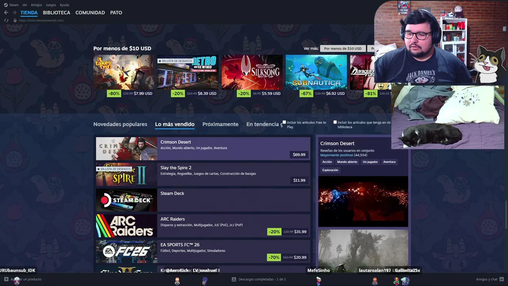508x286 pixels.
Task: Click the Steam Deck logo thumbnail
Action: [x=127, y=200]
